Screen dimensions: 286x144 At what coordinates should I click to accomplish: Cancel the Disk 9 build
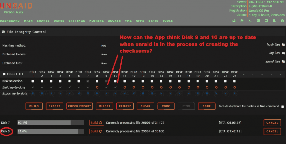coord(272,131)
